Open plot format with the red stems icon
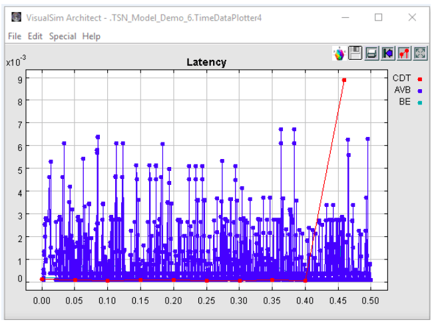 [404, 53]
